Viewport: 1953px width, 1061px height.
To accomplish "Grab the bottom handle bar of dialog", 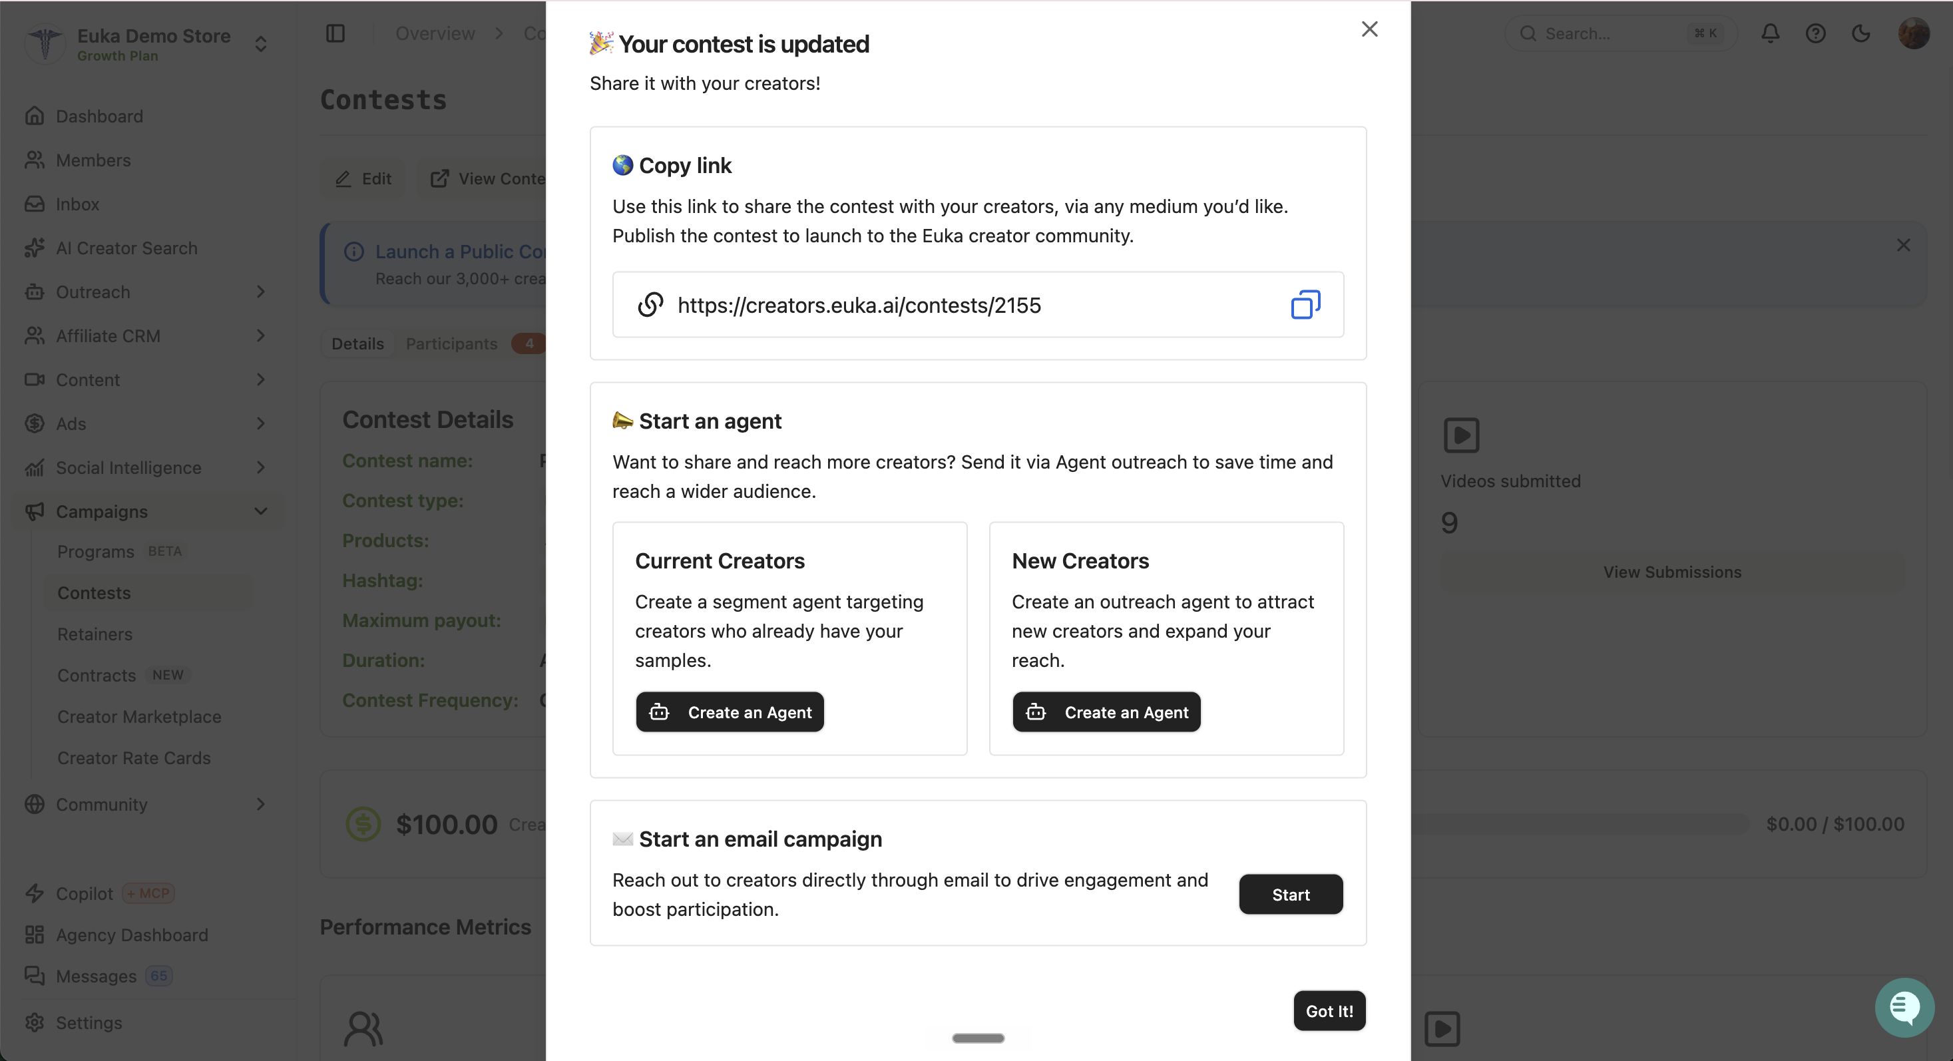I will (978, 1038).
